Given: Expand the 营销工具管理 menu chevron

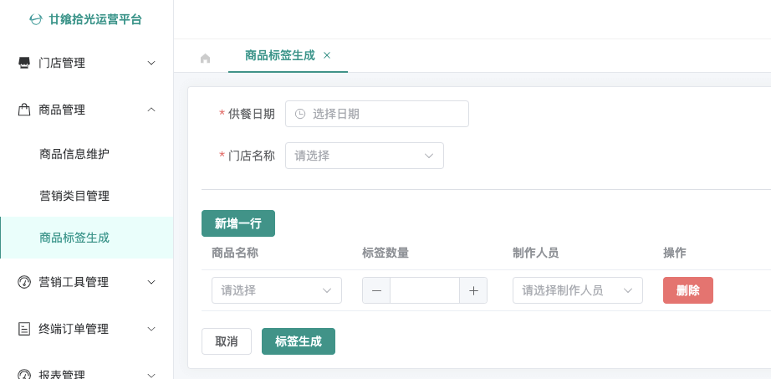Looking at the screenshot, I should (151, 282).
